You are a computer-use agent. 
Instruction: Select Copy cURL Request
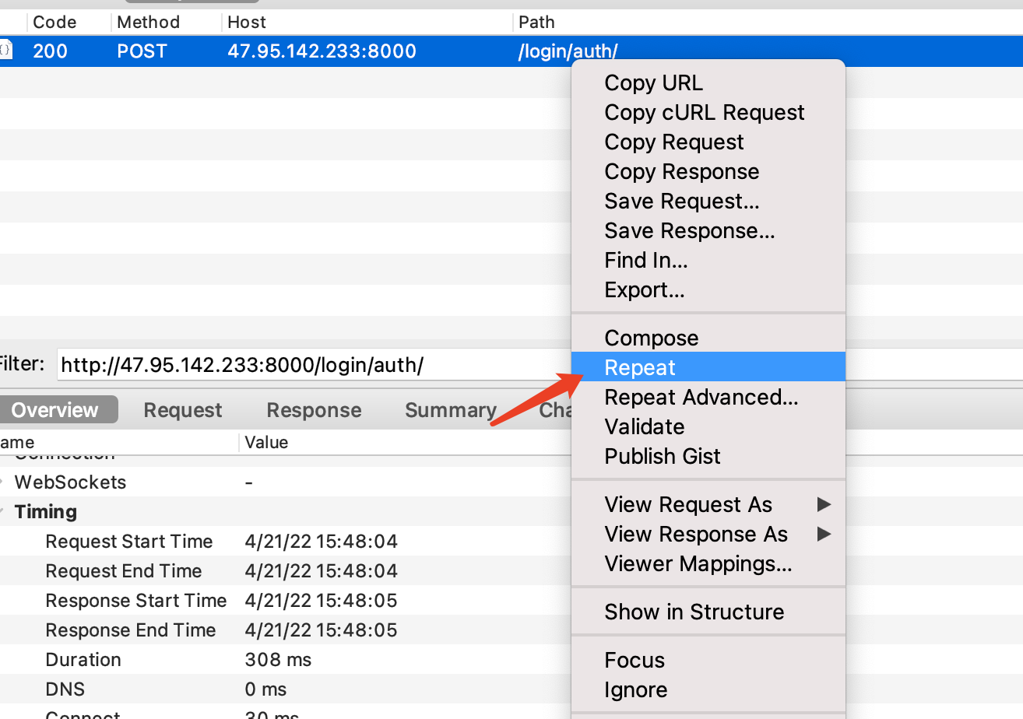click(704, 113)
